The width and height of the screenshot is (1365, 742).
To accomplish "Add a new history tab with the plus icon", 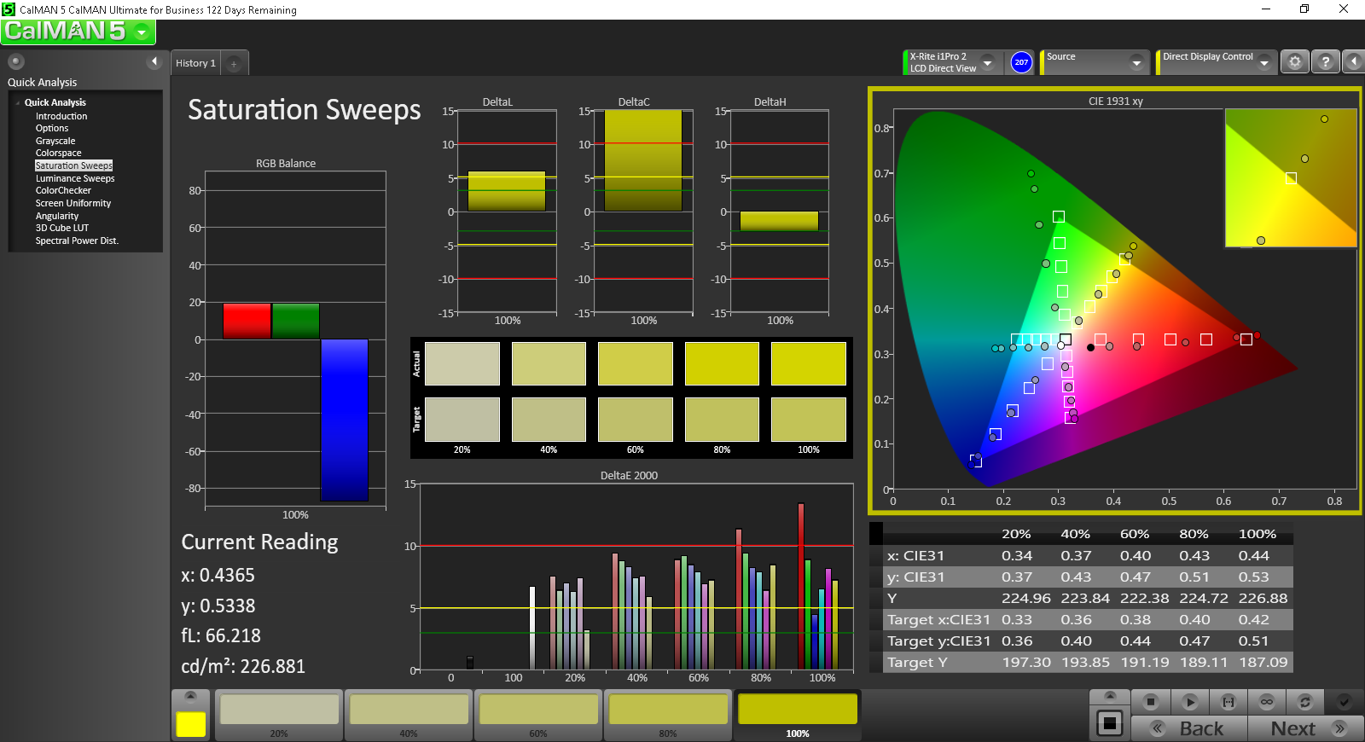I will click(234, 64).
